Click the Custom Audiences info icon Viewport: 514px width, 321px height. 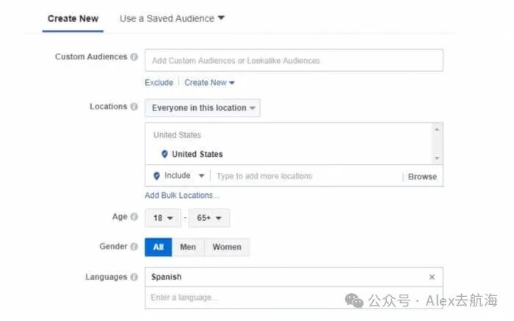tap(134, 57)
